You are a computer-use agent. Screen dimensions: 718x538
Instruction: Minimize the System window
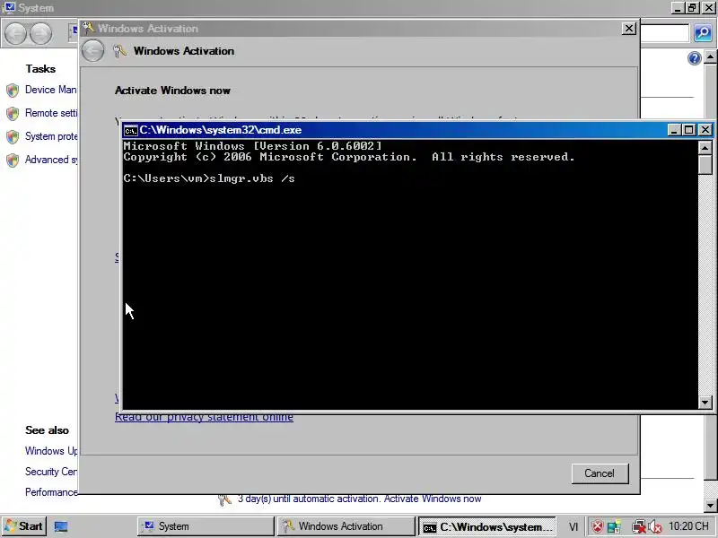click(678, 7)
